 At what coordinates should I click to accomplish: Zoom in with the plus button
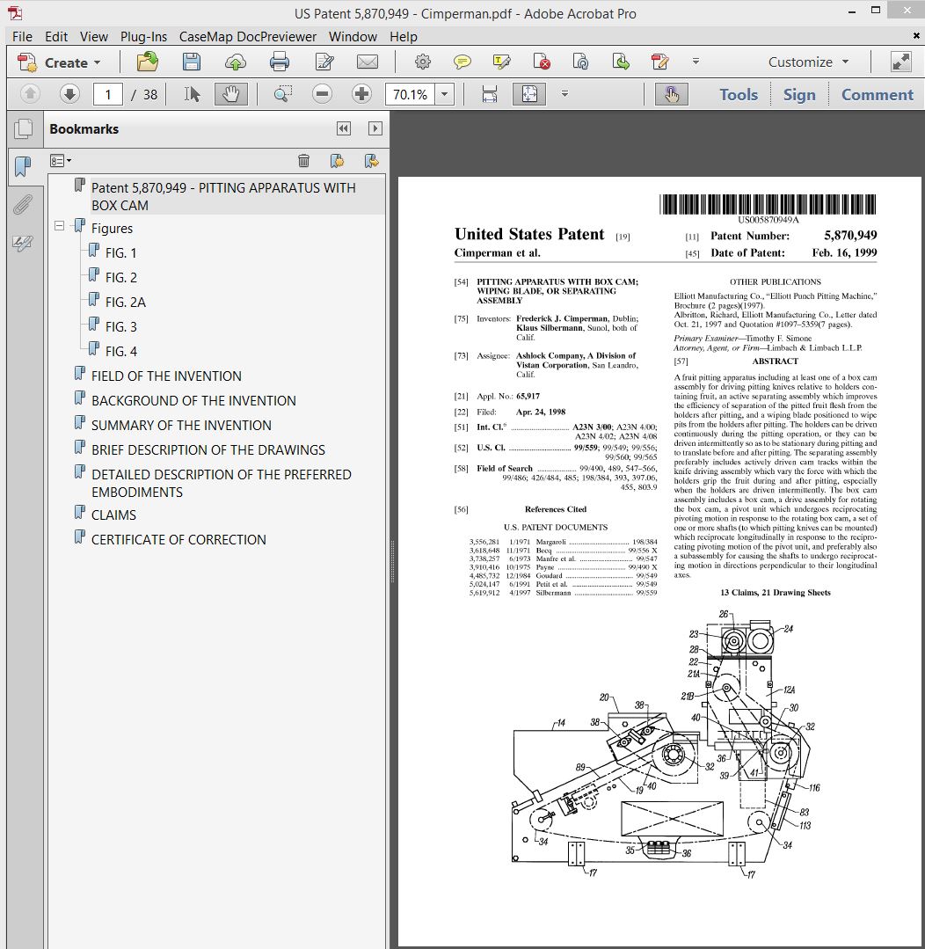coord(361,94)
